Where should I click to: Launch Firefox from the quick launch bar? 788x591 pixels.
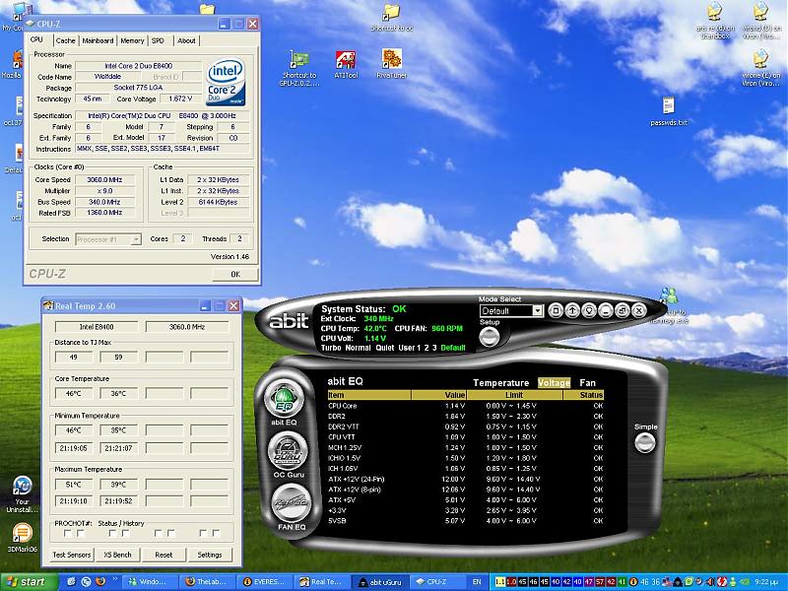(100, 581)
